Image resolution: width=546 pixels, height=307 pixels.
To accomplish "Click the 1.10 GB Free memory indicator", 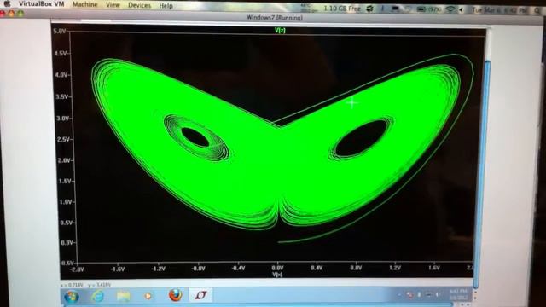I will point(342,9).
